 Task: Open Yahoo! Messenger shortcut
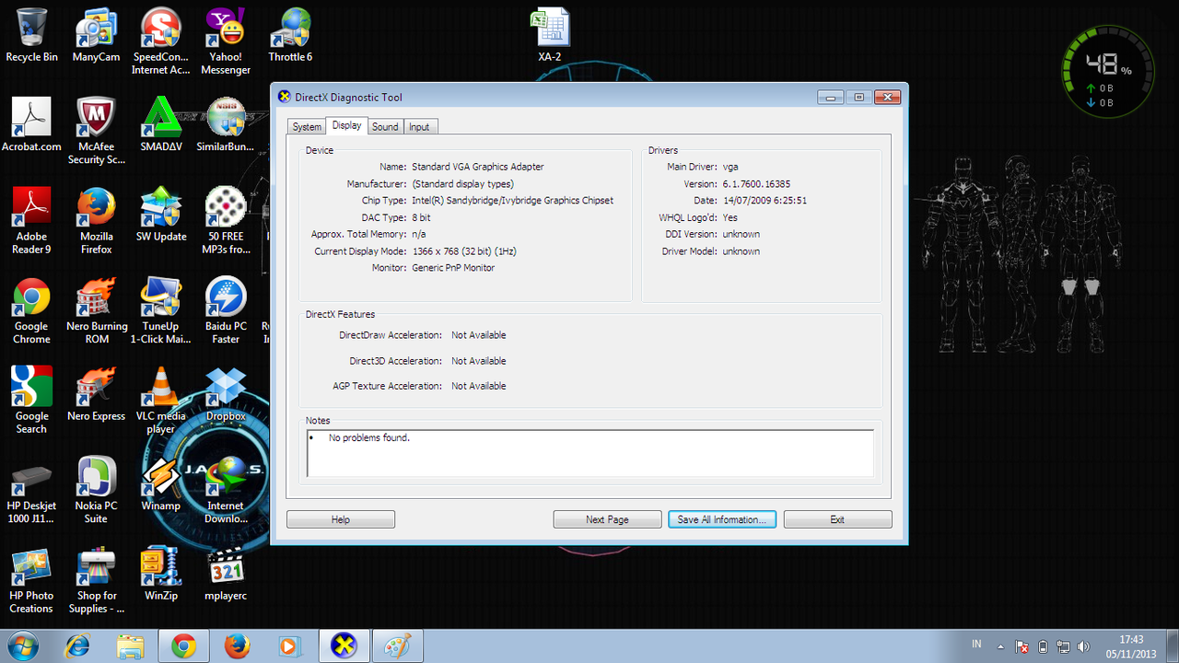[226, 41]
